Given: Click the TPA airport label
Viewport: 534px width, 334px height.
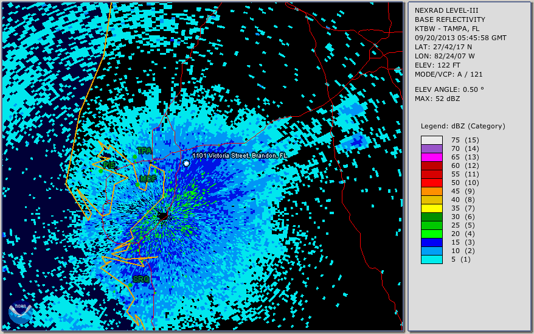Looking at the screenshot, I should coord(144,151).
